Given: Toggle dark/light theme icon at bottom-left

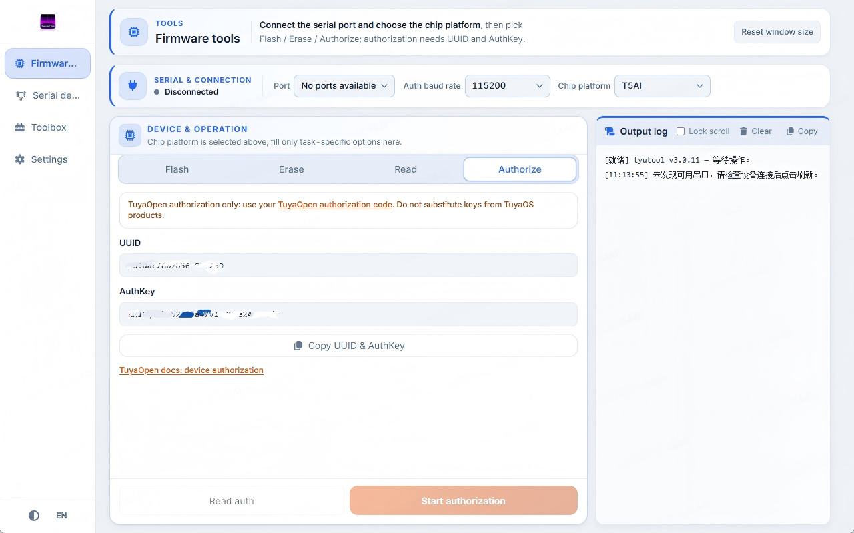Looking at the screenshot, I should coord(34,516).
